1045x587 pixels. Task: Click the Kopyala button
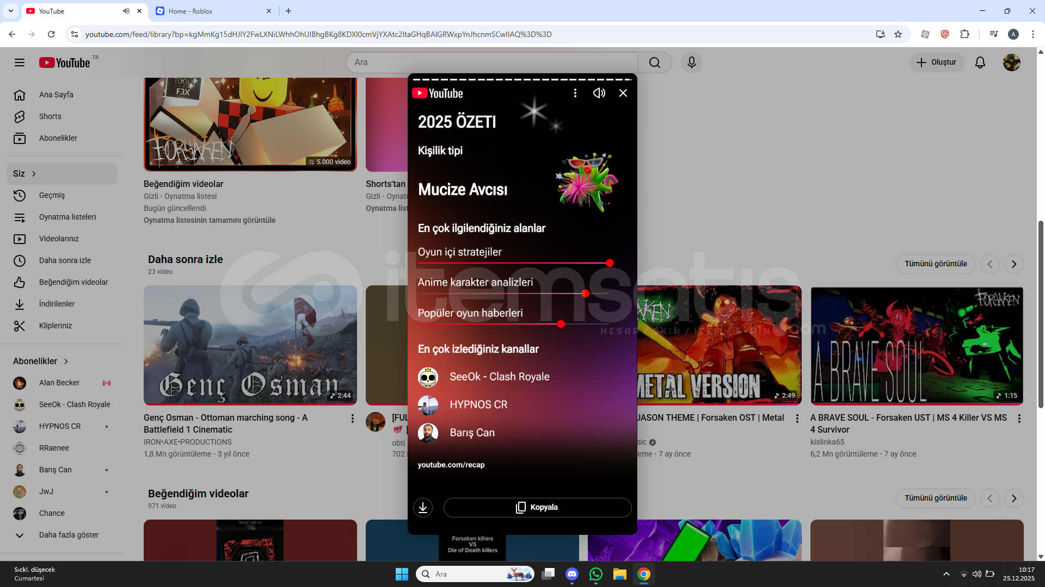(537, 507)
